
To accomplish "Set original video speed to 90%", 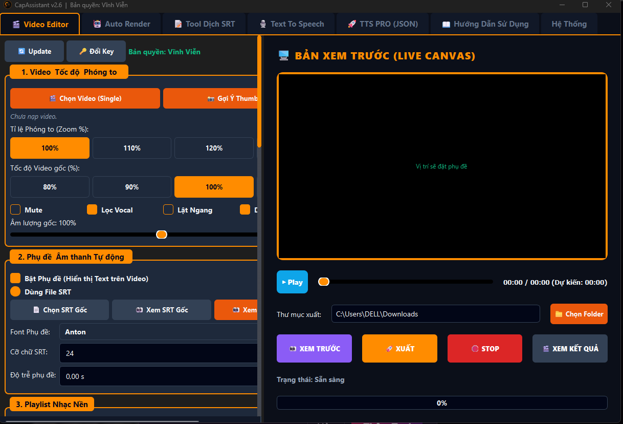I will click(132, 187).
